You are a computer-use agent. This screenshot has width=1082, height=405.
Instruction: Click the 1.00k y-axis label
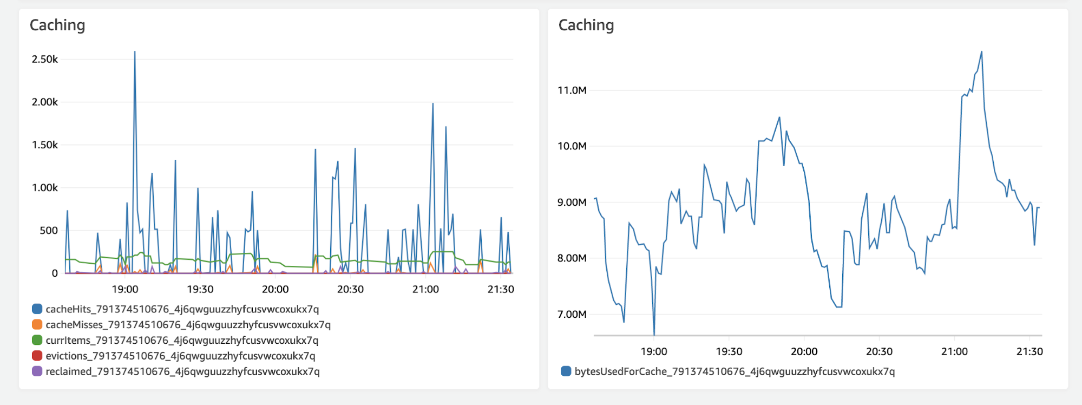[x=45, y=187]
